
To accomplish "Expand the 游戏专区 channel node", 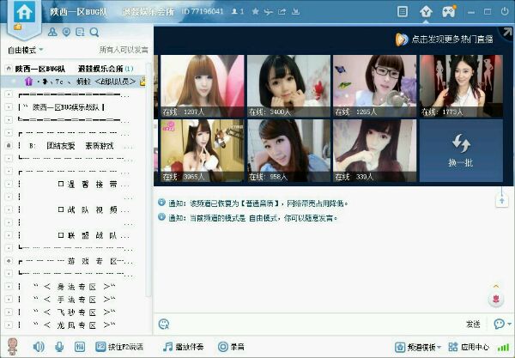I will tap(9, 261).
